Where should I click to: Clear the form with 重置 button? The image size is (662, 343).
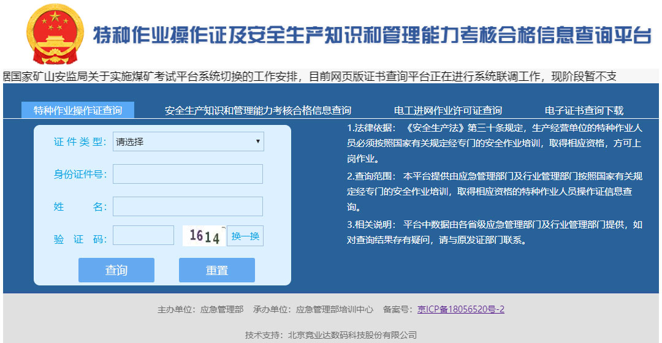click(x=217, y=270)
